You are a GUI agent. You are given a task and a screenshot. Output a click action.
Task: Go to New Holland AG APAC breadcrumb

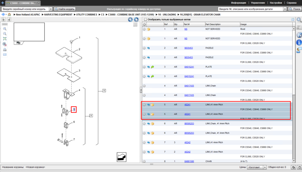tap(28, 15)
